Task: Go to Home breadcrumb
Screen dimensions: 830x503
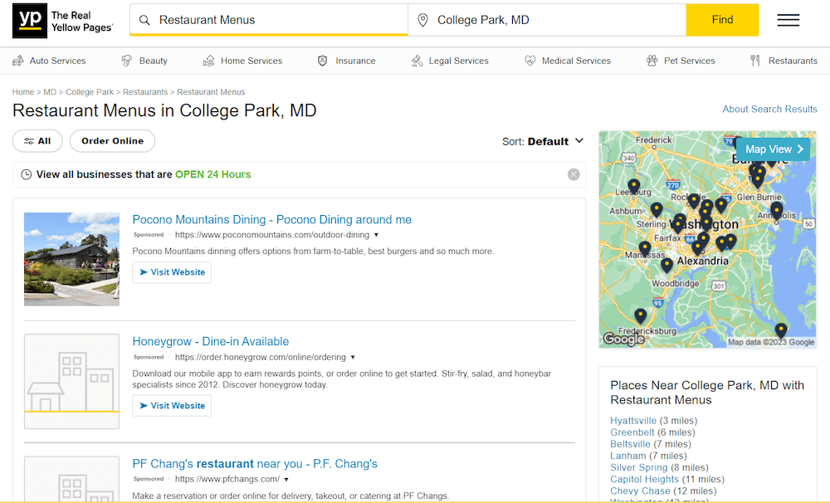Action: (x=23, y=92)
